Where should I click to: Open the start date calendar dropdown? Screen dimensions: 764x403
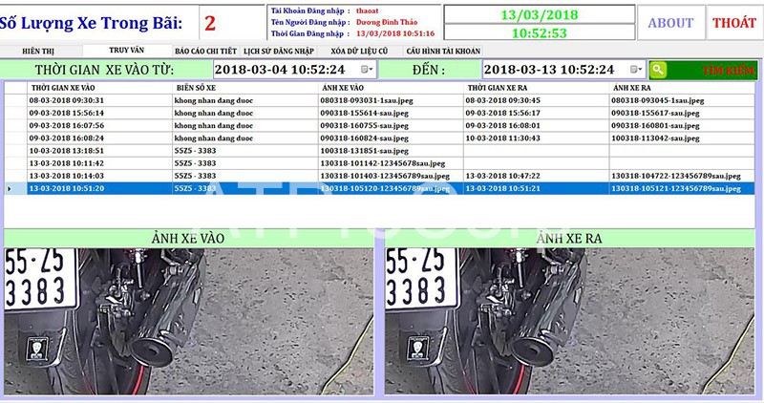coord(367,70)
